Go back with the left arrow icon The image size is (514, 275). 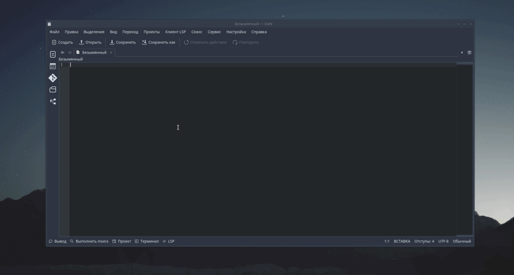tap(63, 53)
